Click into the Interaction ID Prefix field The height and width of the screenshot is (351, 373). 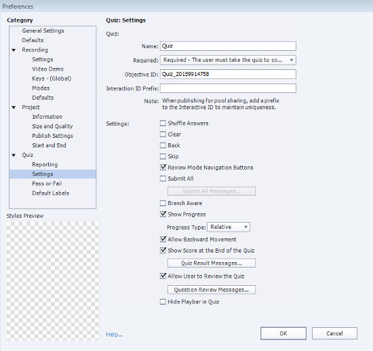pyautogui.click(x=228, y=88)
